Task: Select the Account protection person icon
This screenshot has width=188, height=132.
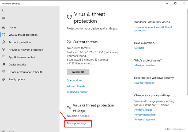Action: [x=4, y=42]
